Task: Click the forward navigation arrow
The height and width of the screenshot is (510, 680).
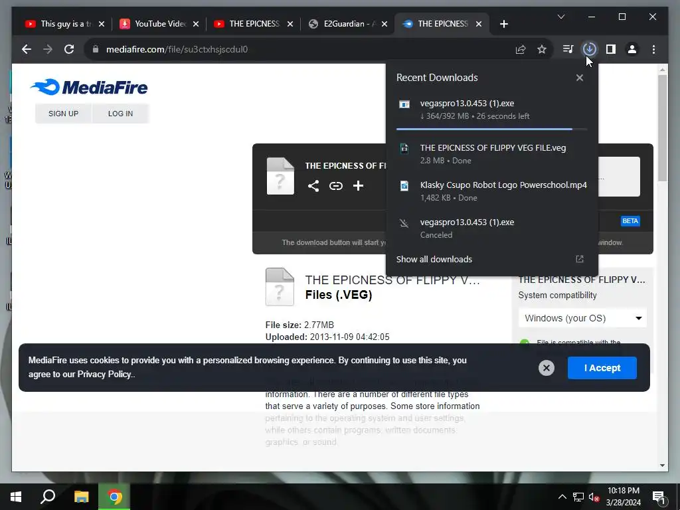Action: point(48,49)
